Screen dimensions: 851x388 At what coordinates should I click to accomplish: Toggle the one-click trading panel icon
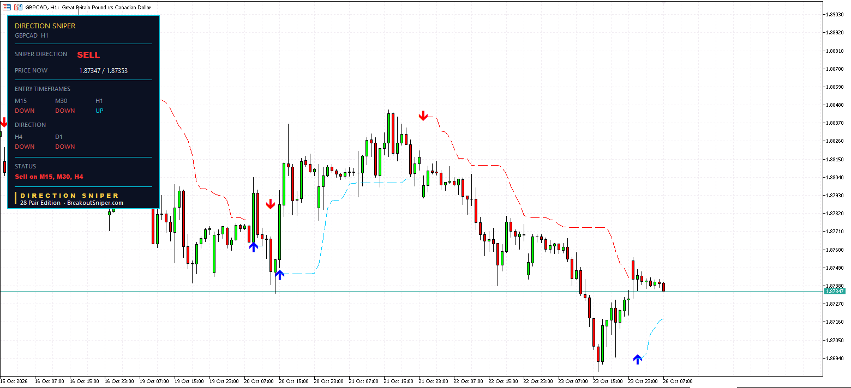coord(18,7)
